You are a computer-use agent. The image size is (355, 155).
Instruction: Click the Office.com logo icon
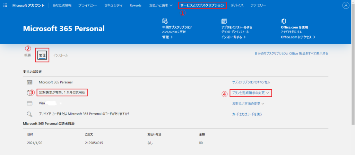(x=283, y=21)
